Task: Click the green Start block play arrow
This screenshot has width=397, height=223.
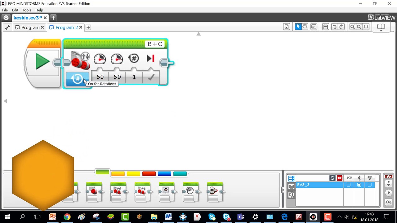Action: click(42, 61)
